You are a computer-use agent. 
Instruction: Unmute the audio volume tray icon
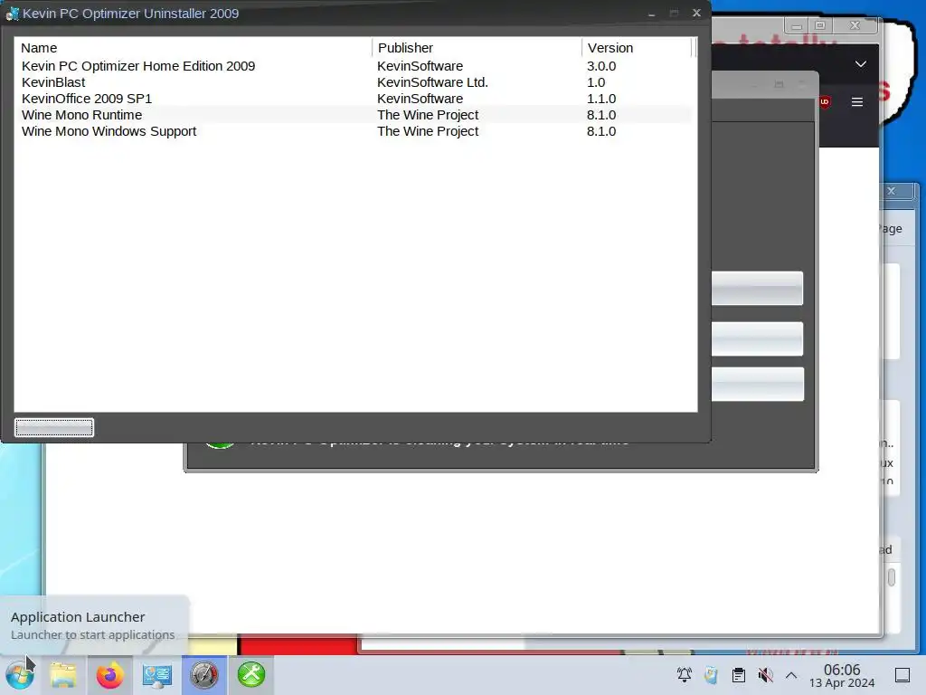point(765,675)
